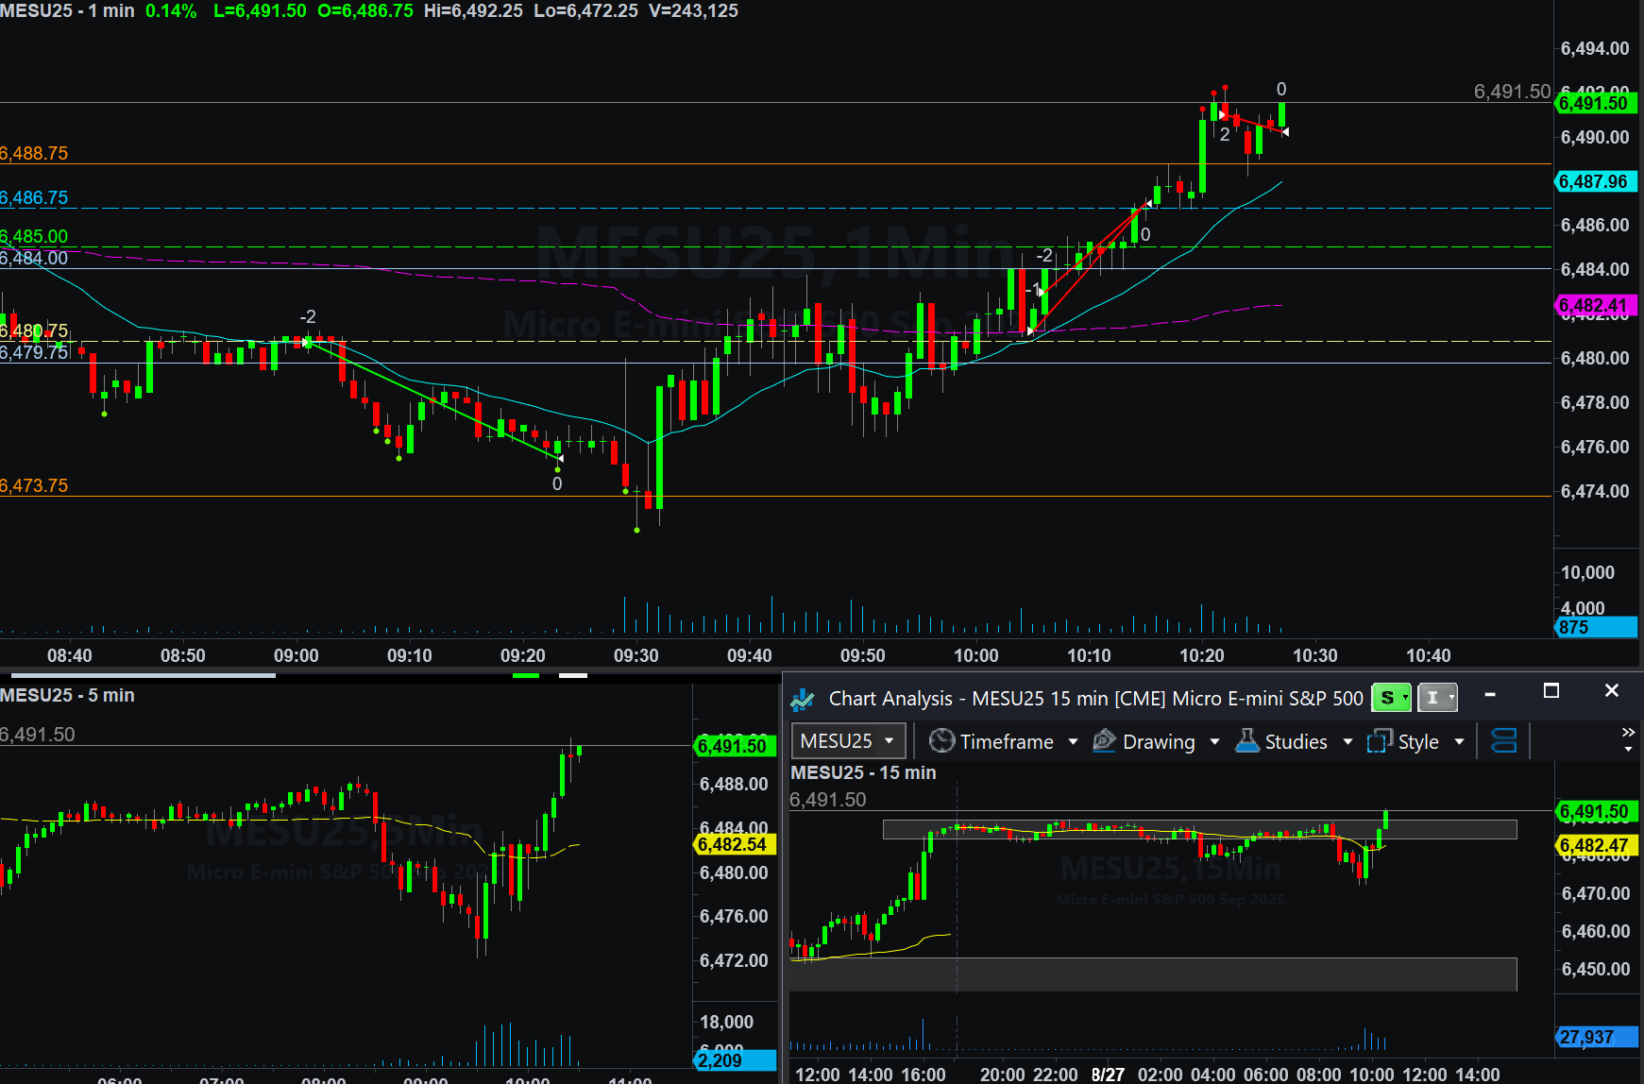Click the Timeframe clock icon
Image resolution: width=1644 pixels, height=1084 pixels.
[941, 741]
